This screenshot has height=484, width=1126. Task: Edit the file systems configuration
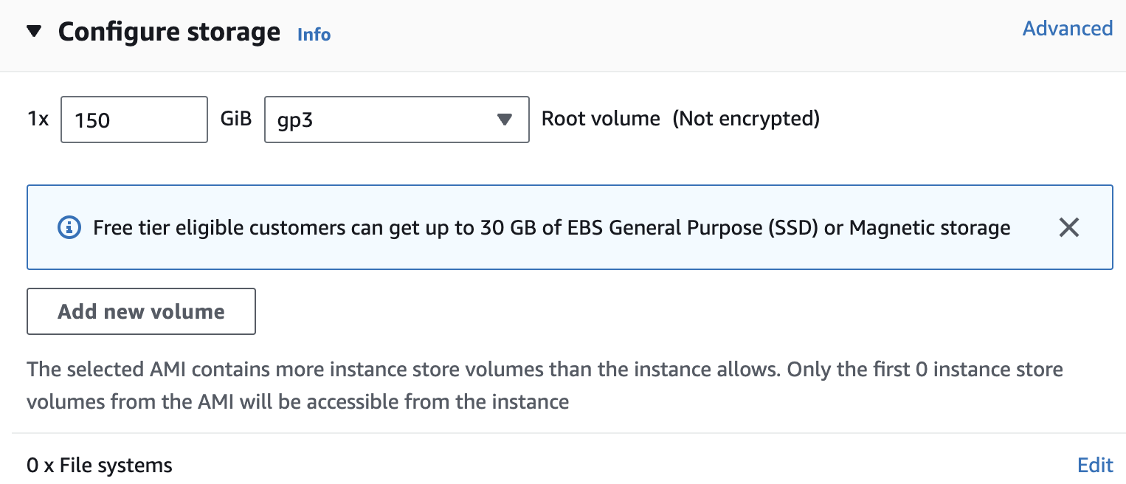tap(1095, 466)
